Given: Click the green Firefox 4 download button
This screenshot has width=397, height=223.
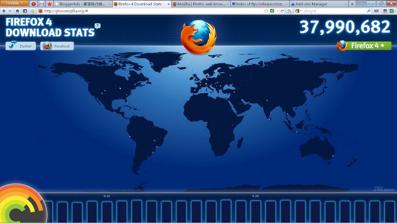Looking at the screenshot, I should pos(364,46).
